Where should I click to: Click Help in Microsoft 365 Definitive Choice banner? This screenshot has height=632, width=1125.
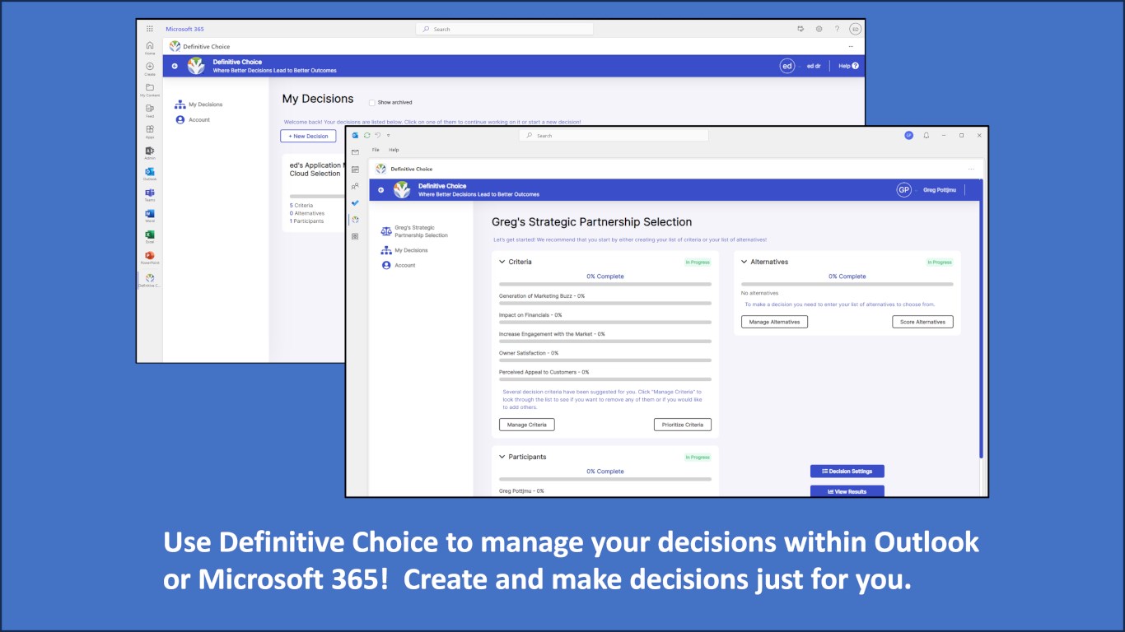[x=848, y=66]
